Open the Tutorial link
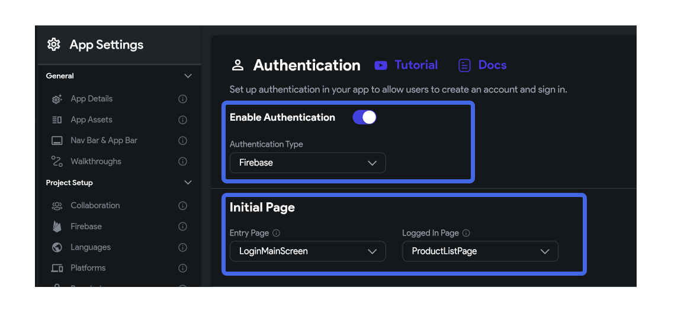Image resolution: width=684 pixels, height=326 pixels. point(416,65)
